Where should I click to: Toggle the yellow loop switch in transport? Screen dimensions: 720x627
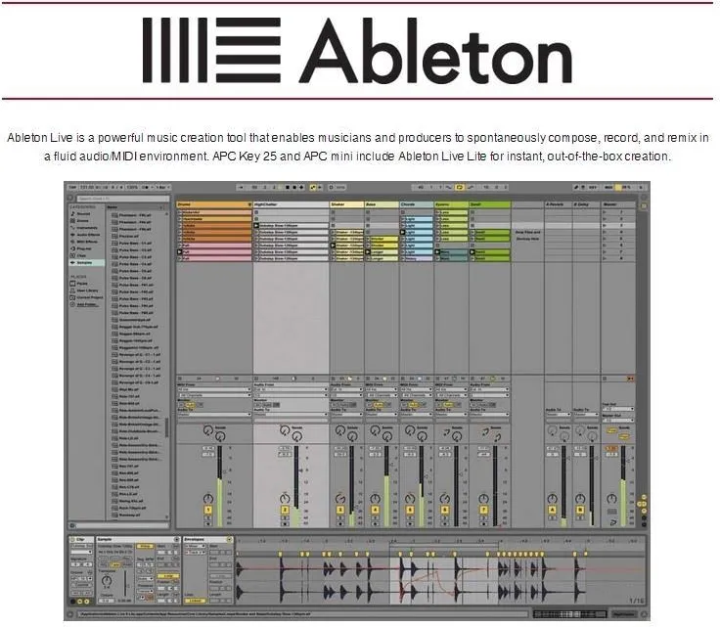[x=460, y=187]
